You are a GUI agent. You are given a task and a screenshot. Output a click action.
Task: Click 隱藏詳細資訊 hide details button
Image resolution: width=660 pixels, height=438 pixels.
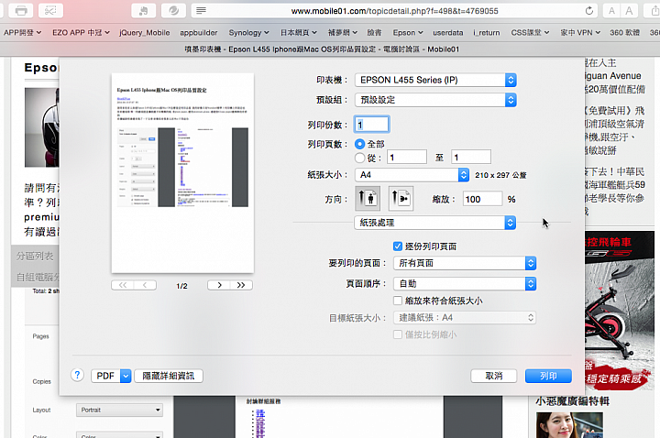click(169, 376)
